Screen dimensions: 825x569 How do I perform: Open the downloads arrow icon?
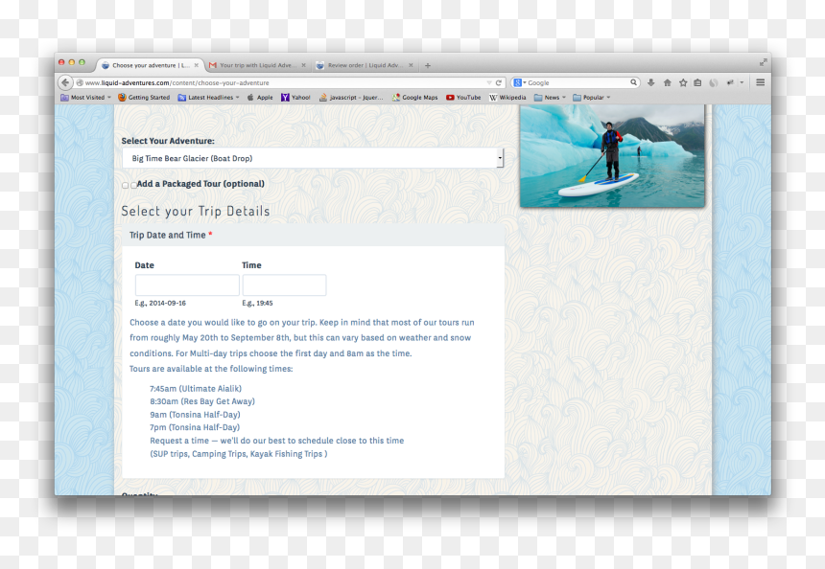[650, 82]
